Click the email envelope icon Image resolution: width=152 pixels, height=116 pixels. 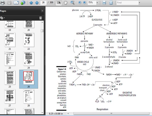(16, 3)
